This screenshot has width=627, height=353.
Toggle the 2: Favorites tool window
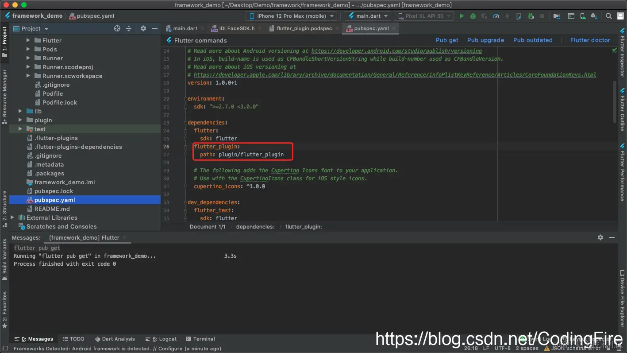click(x=5, y=310)
